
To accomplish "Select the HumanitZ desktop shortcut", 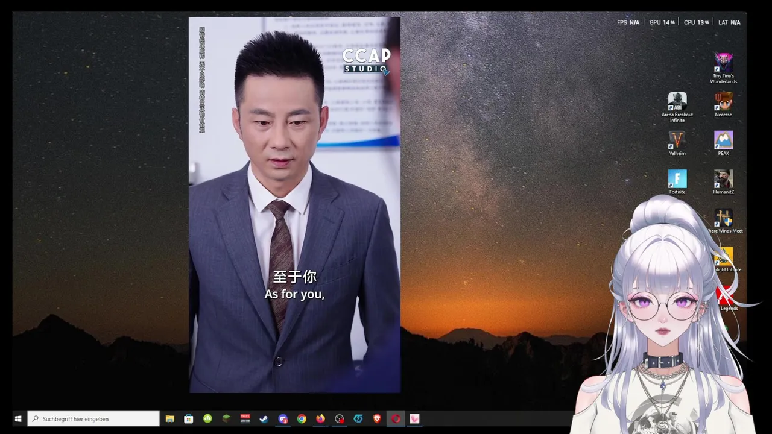I will [723, 182].
